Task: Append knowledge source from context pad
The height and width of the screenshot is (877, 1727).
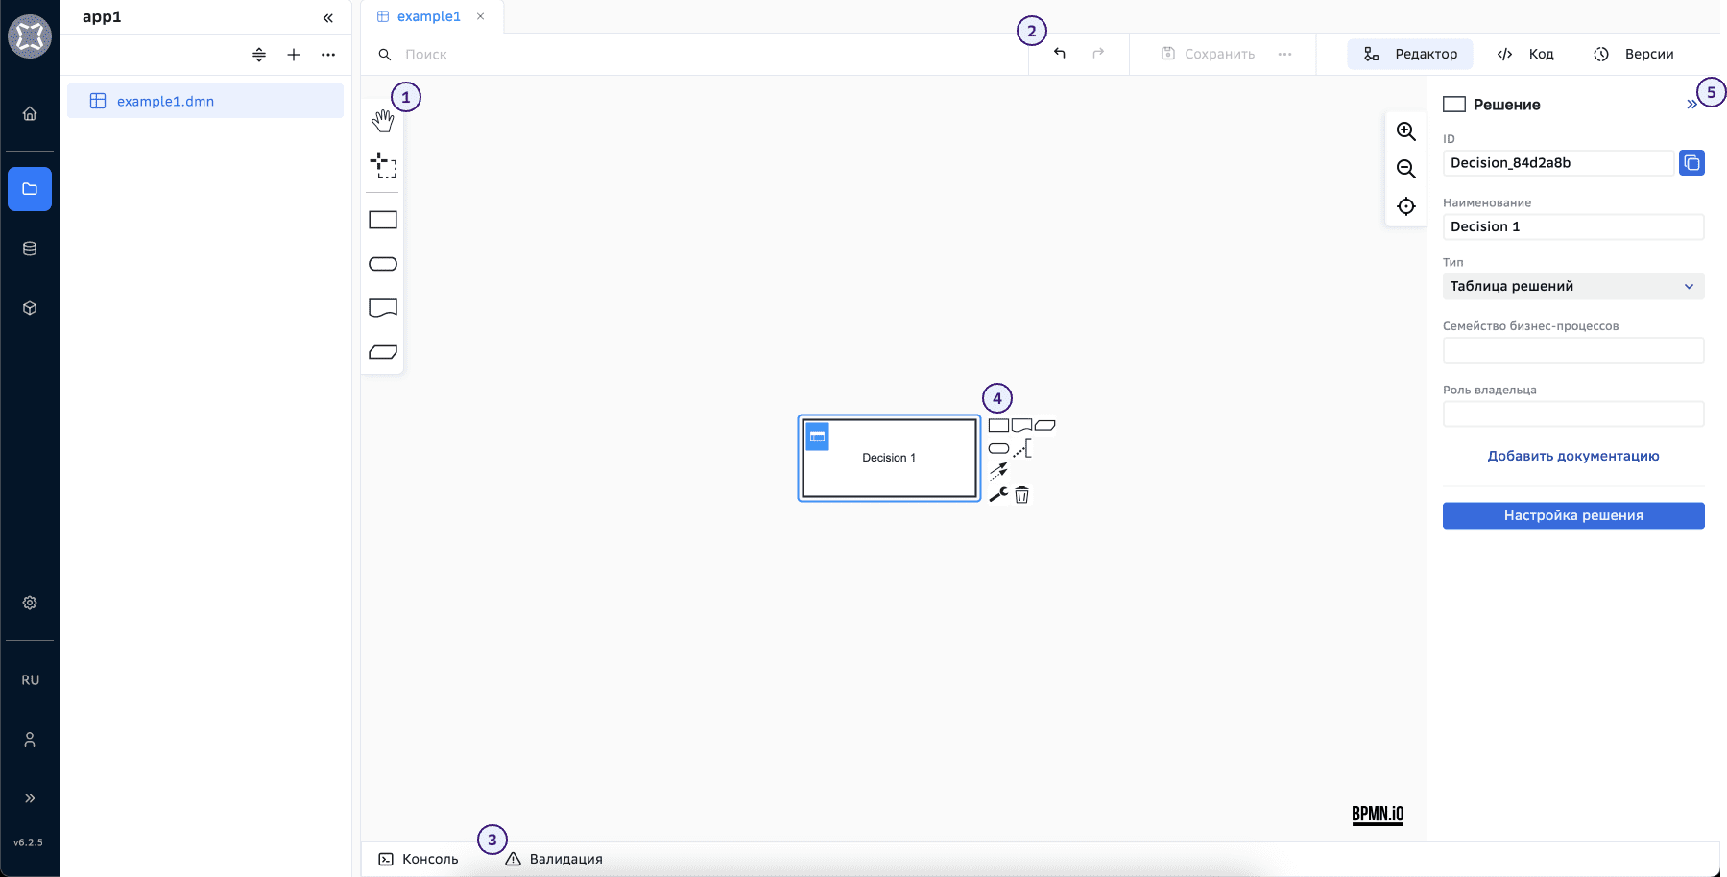Action: [1021, 425]
